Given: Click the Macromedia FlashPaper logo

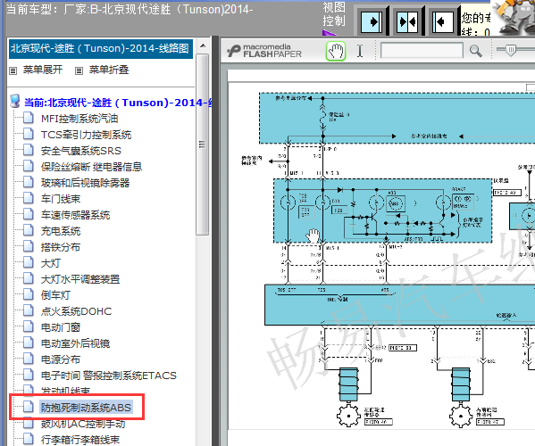Looking at the screenshot, I should [264, 51].
